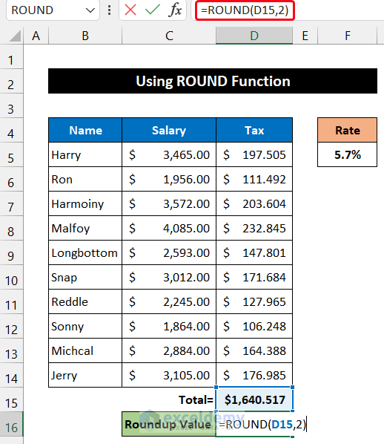The height and width of the screenshot is (444, 384).
Task: Click the 'Using ROUND Function' title cell
Action: (213, 81)
